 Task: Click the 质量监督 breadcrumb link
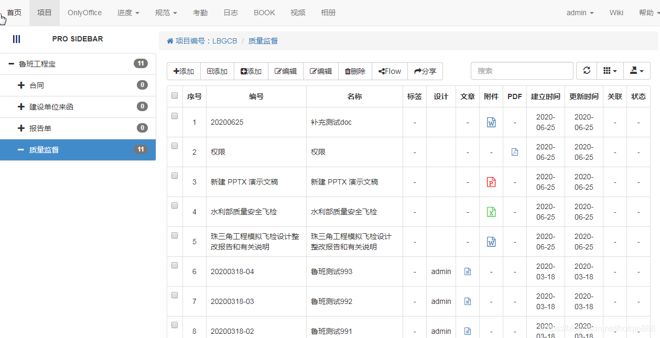coord(263,41)
